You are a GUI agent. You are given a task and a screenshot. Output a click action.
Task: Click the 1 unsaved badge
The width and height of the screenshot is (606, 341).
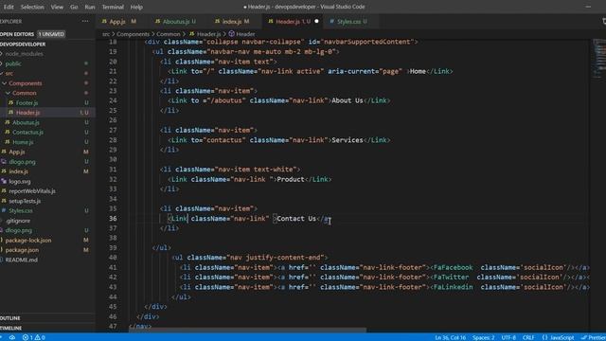(x=51, y=34)
